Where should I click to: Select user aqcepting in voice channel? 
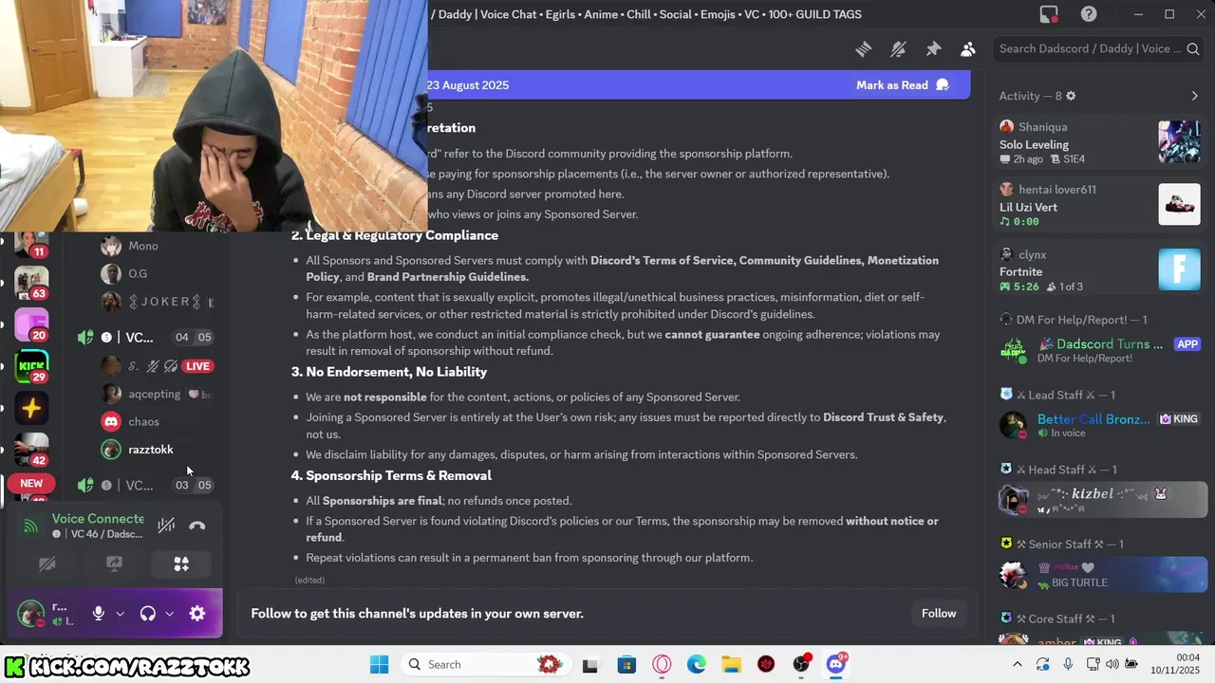(157, 394)
